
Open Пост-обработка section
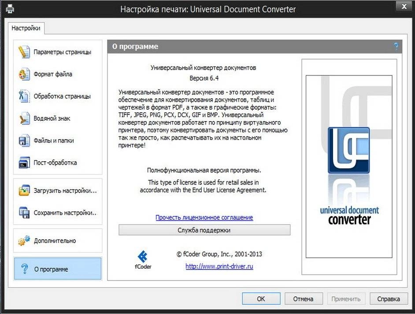(58, 163)
